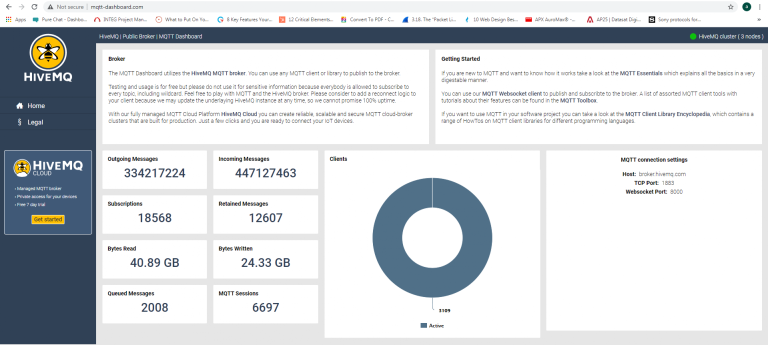Expand hidden bookmarks with the chevron
Screen dimensions: 768x345
click(x=759, y=19)
